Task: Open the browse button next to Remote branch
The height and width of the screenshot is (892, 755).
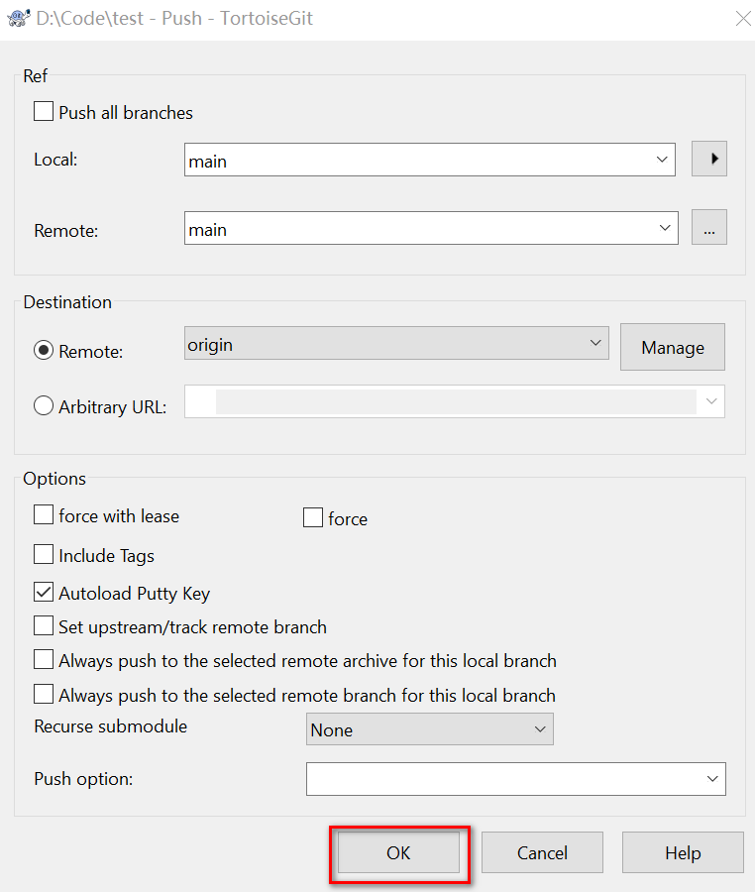Action: tap(709, 228)
